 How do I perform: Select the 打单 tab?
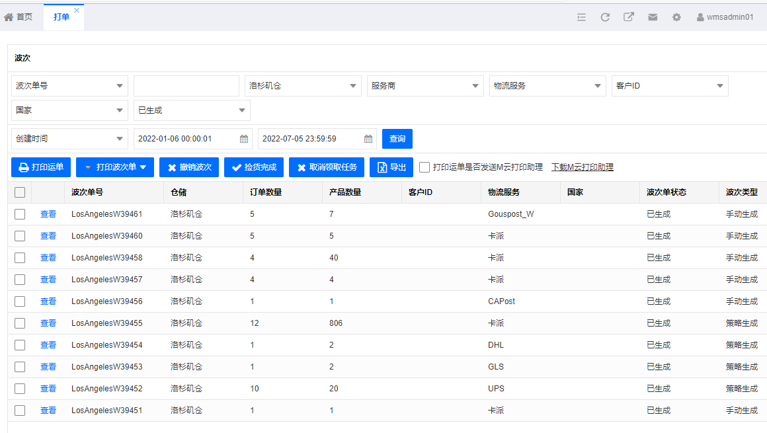pyautogui.click(x=61, y=17)
